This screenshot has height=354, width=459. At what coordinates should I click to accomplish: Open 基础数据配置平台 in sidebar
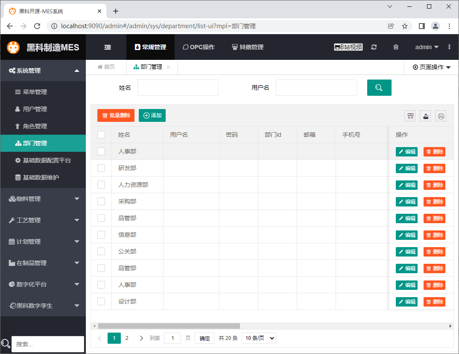[x=43, y=160]
